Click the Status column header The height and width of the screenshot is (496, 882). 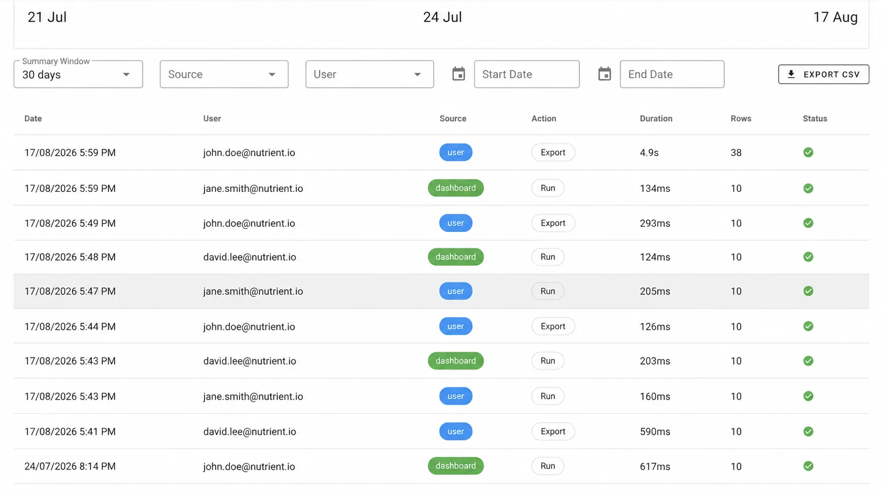point(815,119)
